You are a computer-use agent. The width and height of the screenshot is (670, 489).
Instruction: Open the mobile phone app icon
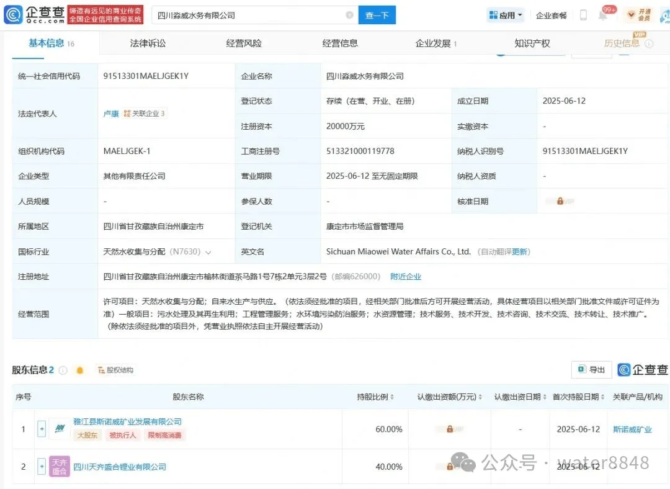tap(583, 15)
